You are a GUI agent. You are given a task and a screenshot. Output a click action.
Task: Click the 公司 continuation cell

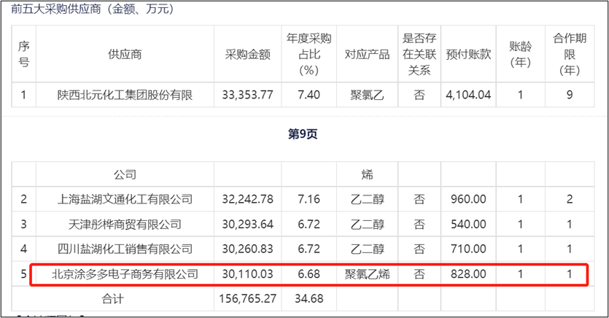click(125, 174)
